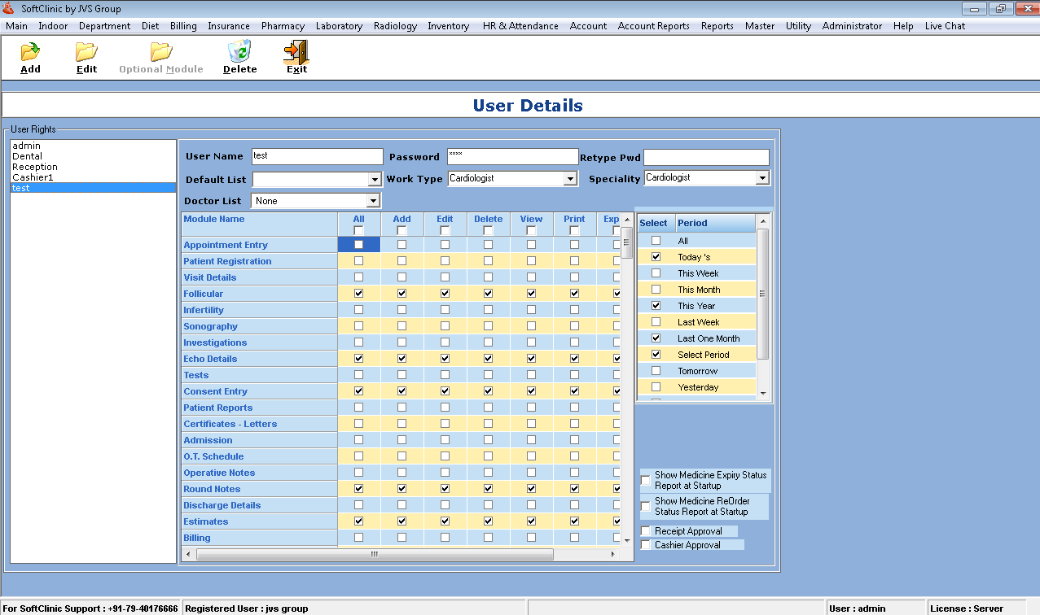Click the module grid vertical scrollbar thumb

coord(627,242)
